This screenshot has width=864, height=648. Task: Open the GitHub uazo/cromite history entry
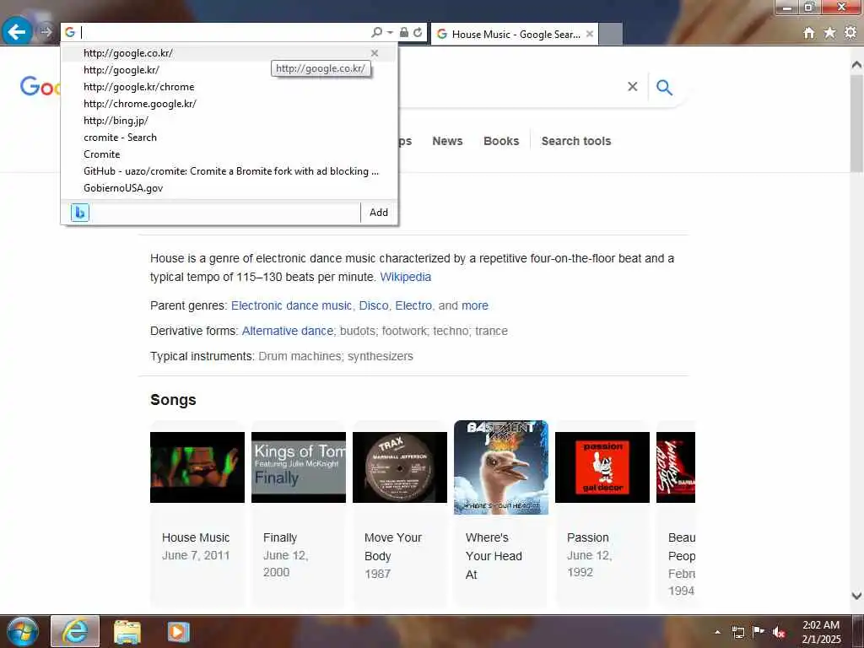pyautogui.click(x=231, y=171)
